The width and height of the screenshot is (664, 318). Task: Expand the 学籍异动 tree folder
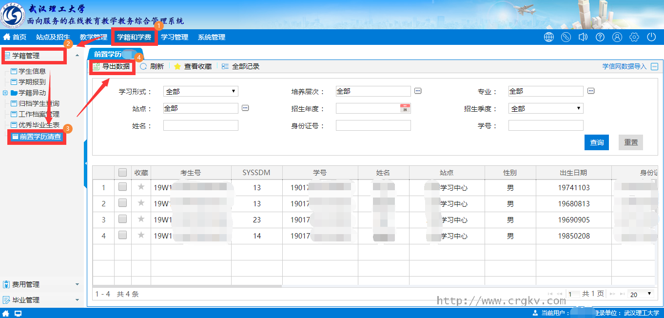click(x=5, y=93)
